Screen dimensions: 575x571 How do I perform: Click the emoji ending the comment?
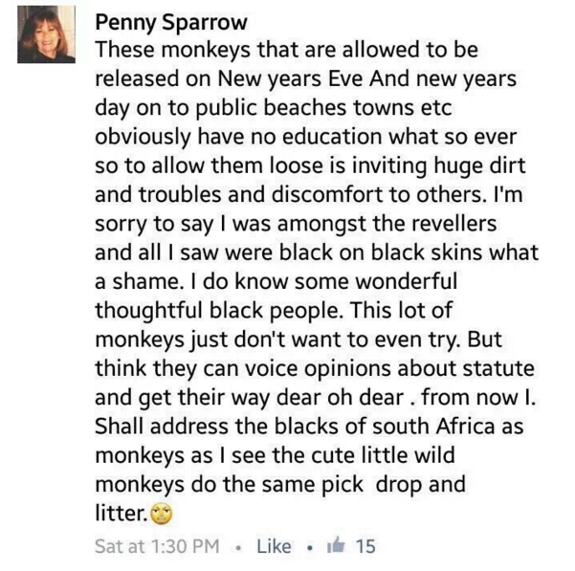click(164, 516)
